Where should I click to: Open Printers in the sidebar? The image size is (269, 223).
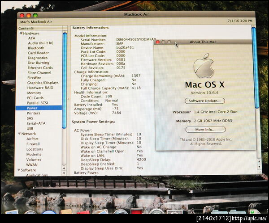[34, 113]
